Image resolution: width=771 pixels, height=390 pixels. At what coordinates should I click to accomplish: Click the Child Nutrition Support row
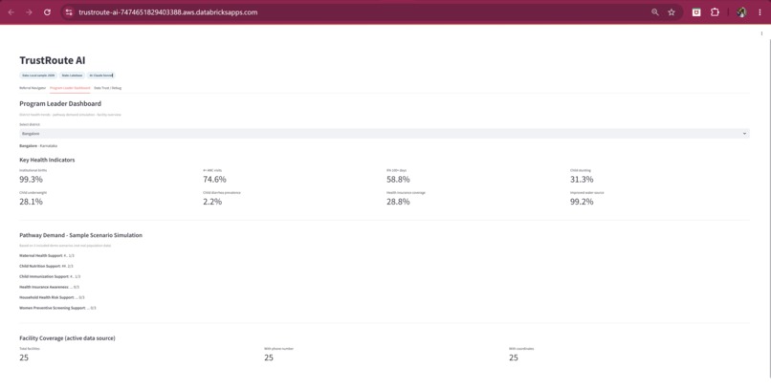point(46,267)
